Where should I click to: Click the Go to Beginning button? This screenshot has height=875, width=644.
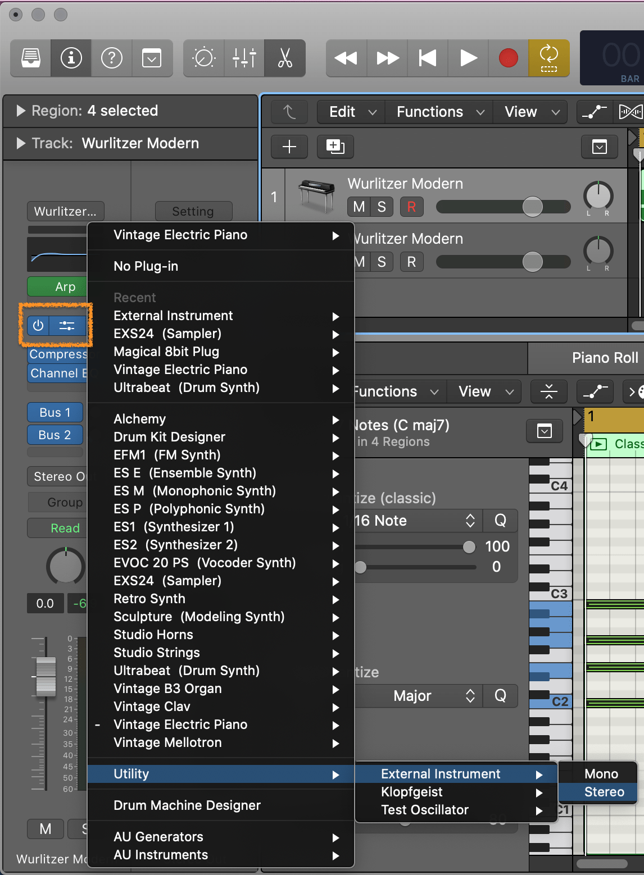pyautogui.click(x=428, y=58)
